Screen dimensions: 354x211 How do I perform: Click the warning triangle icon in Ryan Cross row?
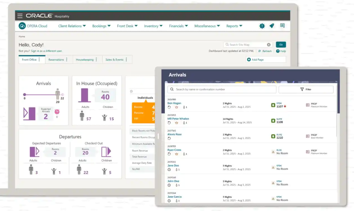click(273, 152)
